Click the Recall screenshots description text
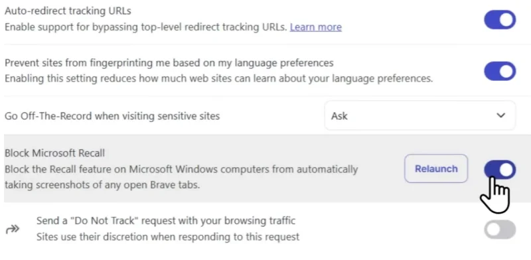The width and height of the screenshot is (531, 260). click(181, 177)
